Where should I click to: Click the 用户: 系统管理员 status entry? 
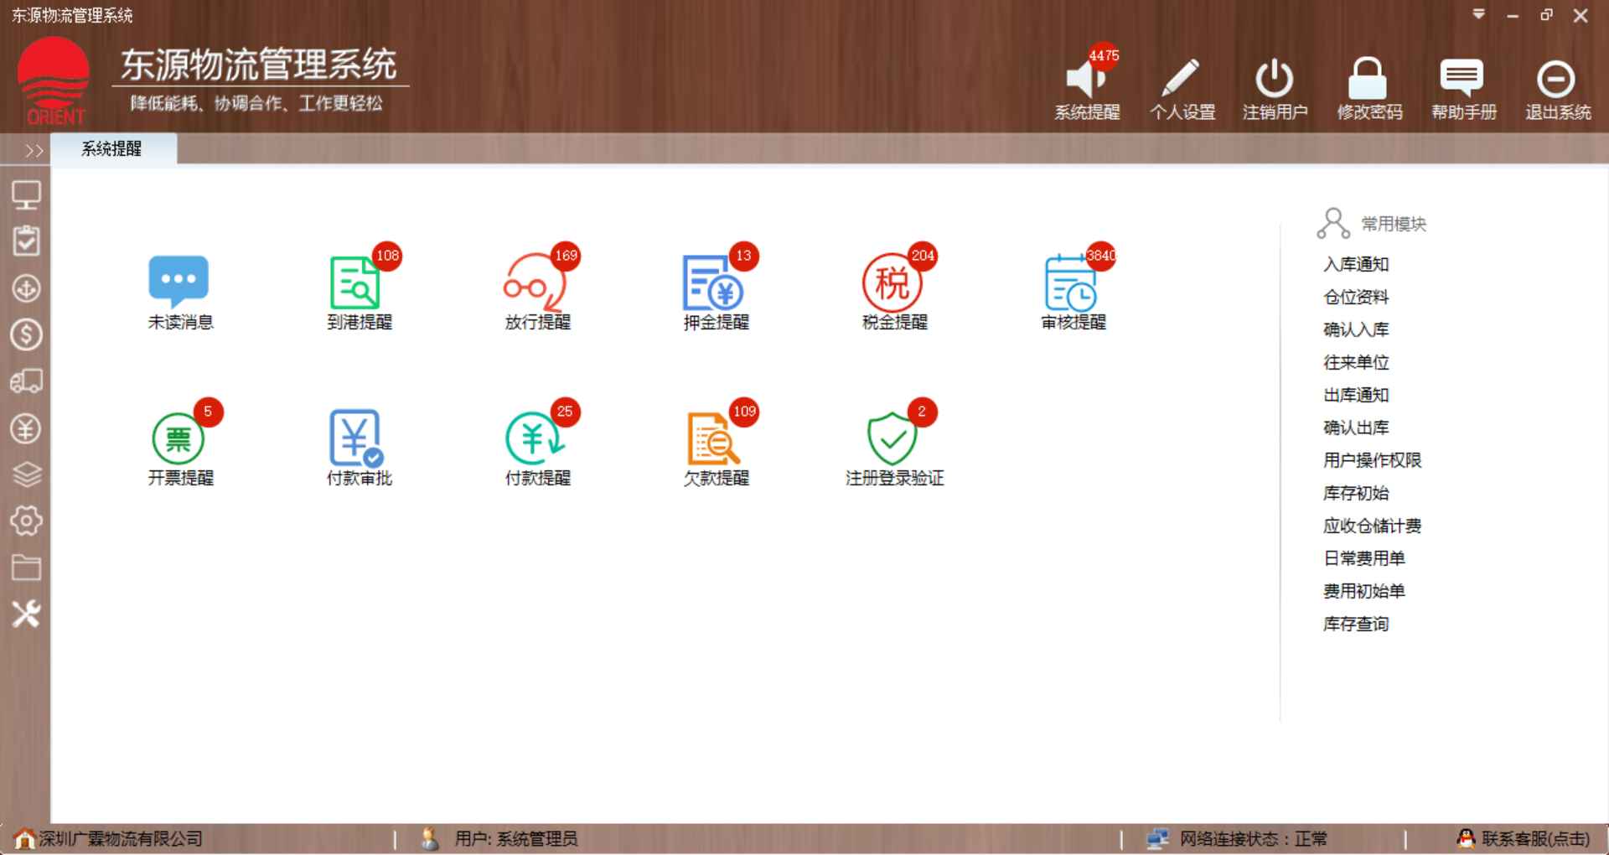coord(516,839)
